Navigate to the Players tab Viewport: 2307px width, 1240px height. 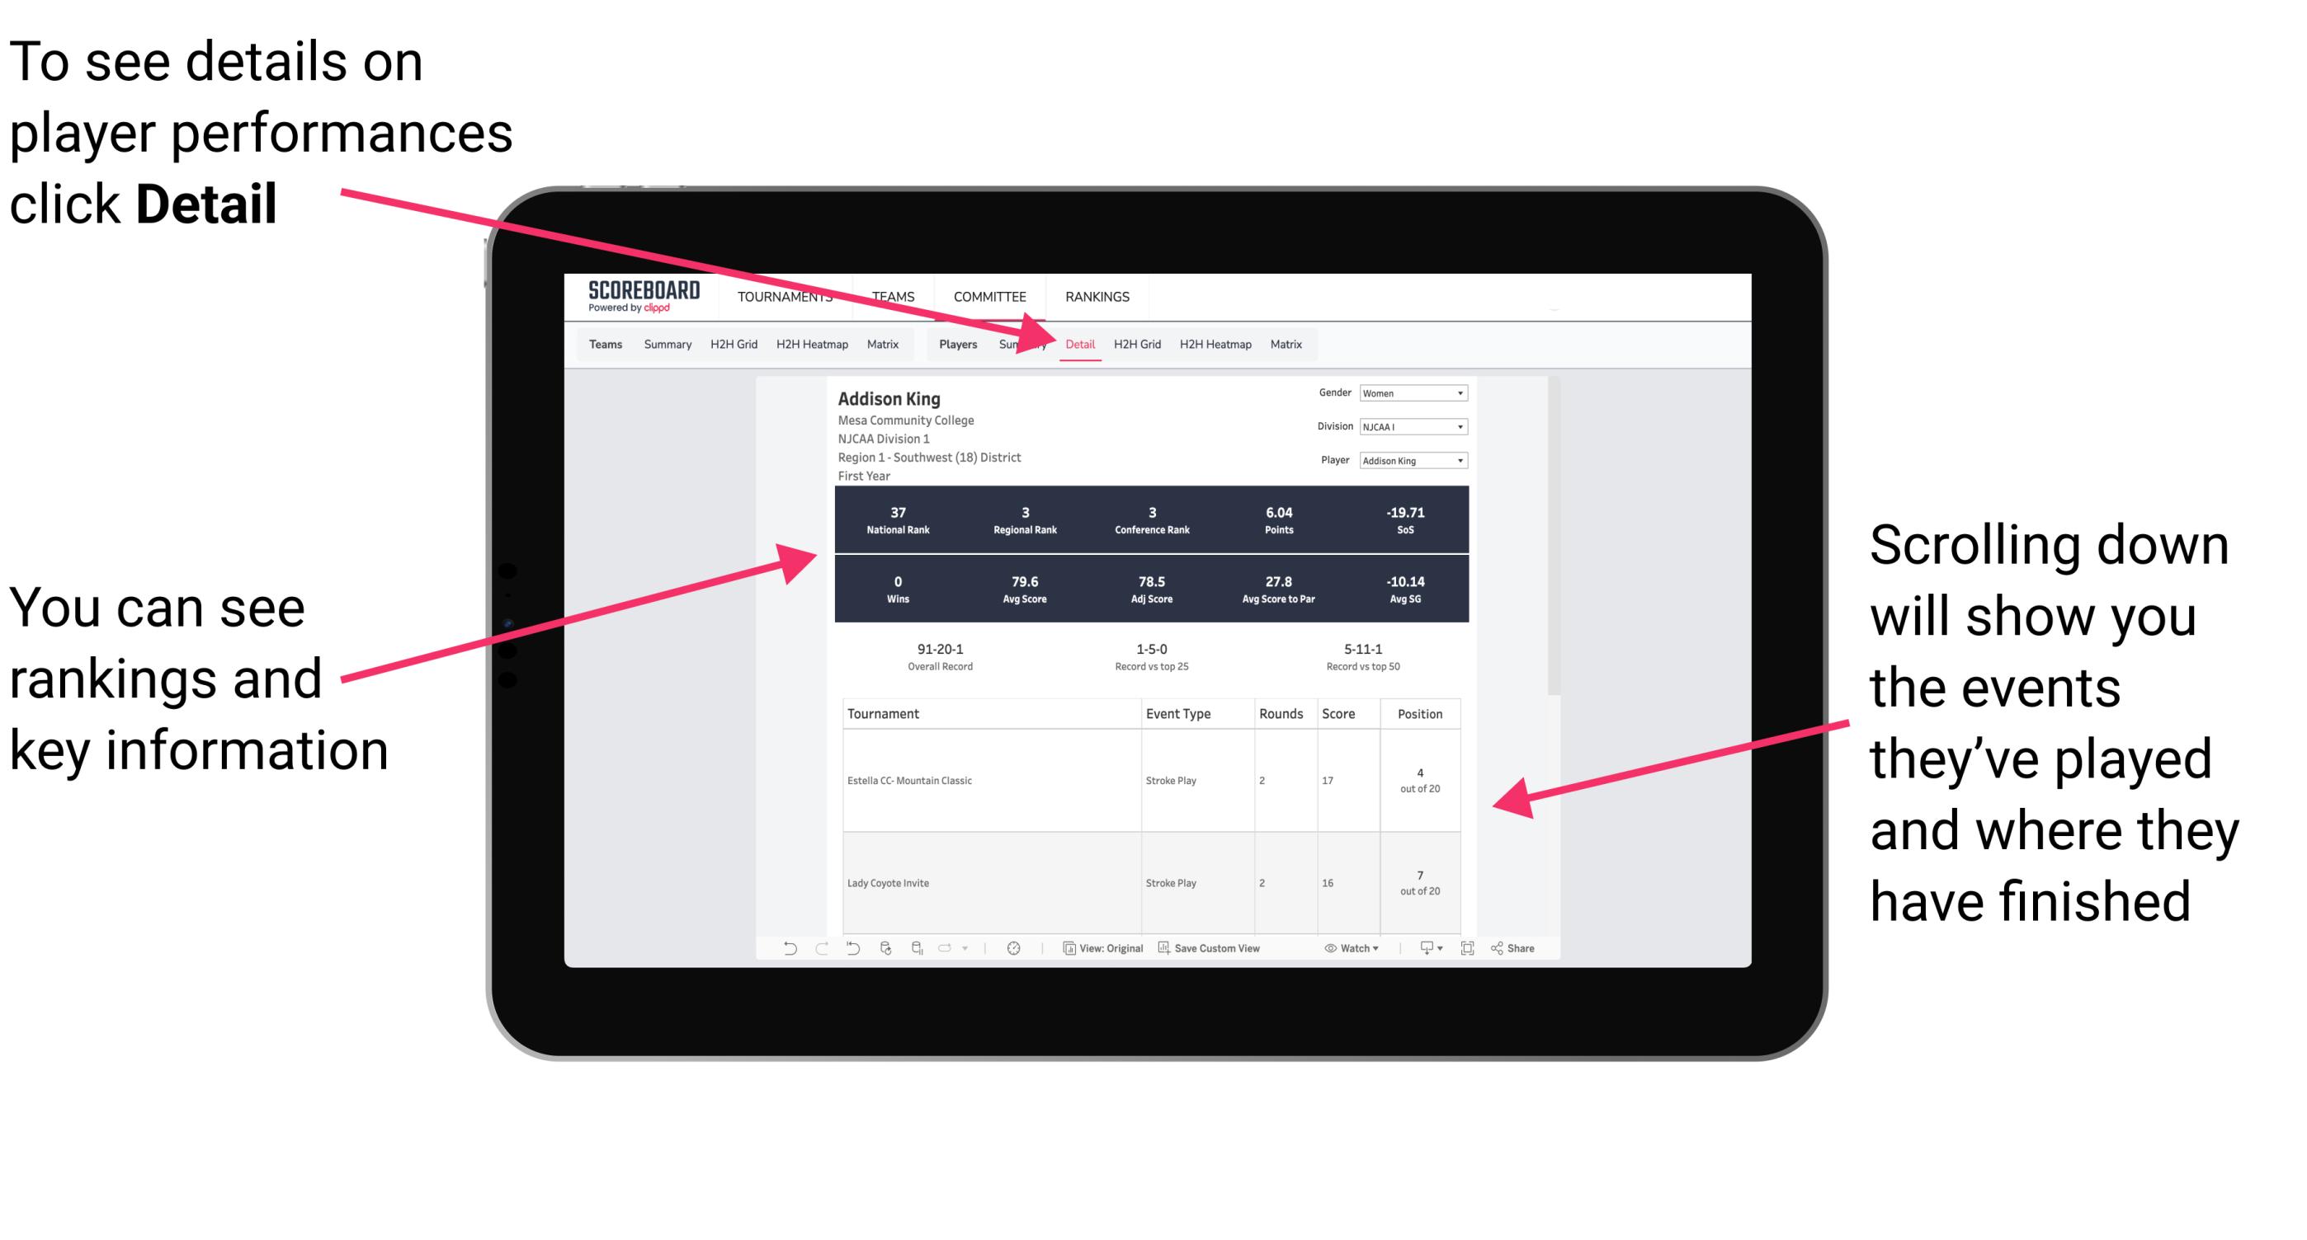pos(953,344)
